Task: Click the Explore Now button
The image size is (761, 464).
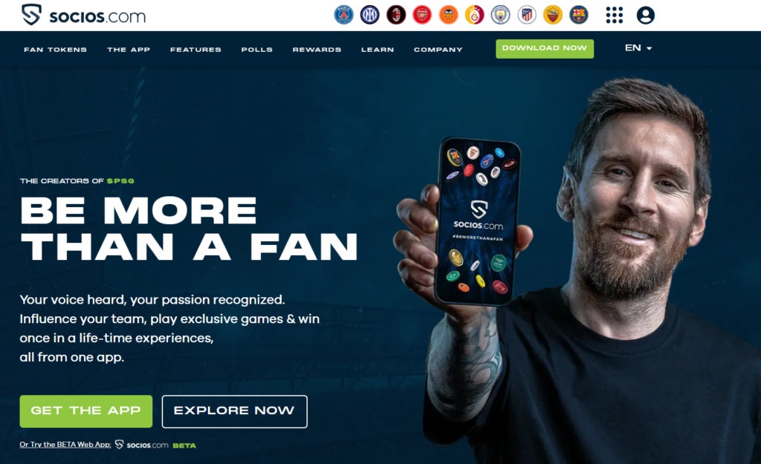Action: coord(234,411)
